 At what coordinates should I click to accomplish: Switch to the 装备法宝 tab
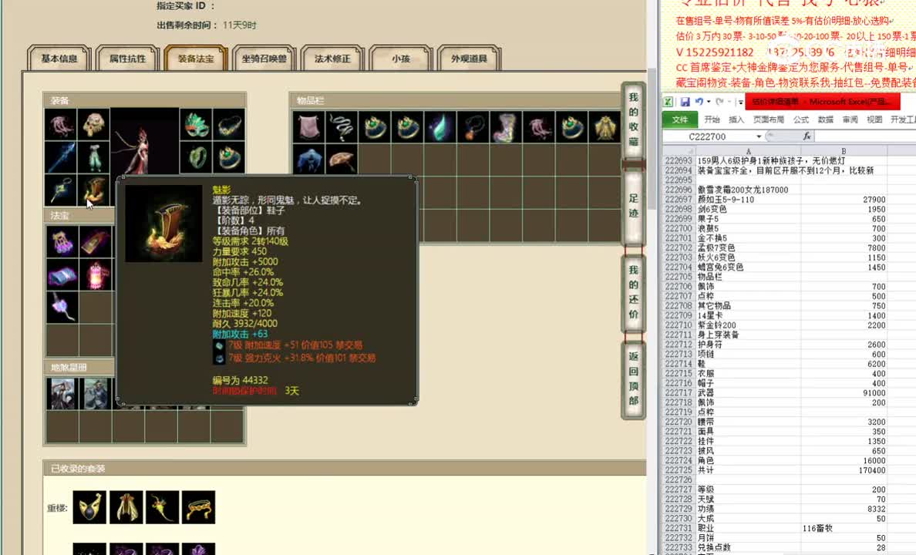tap(196, 59)
